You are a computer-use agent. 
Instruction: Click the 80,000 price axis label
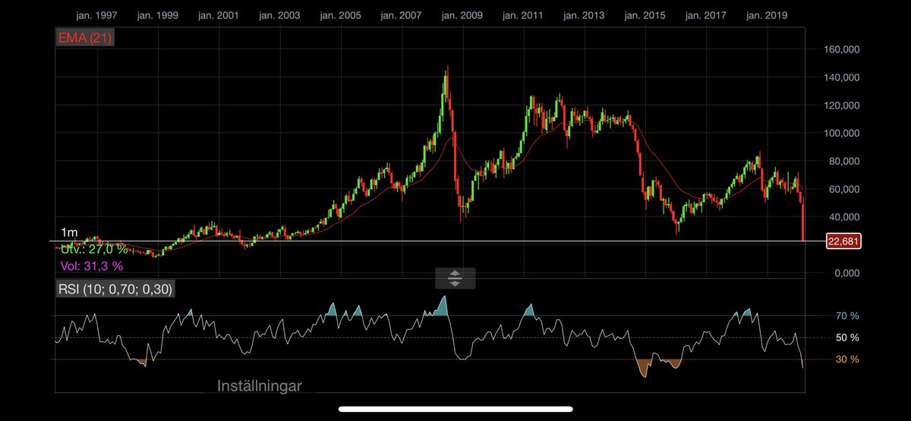coord(843,161)
